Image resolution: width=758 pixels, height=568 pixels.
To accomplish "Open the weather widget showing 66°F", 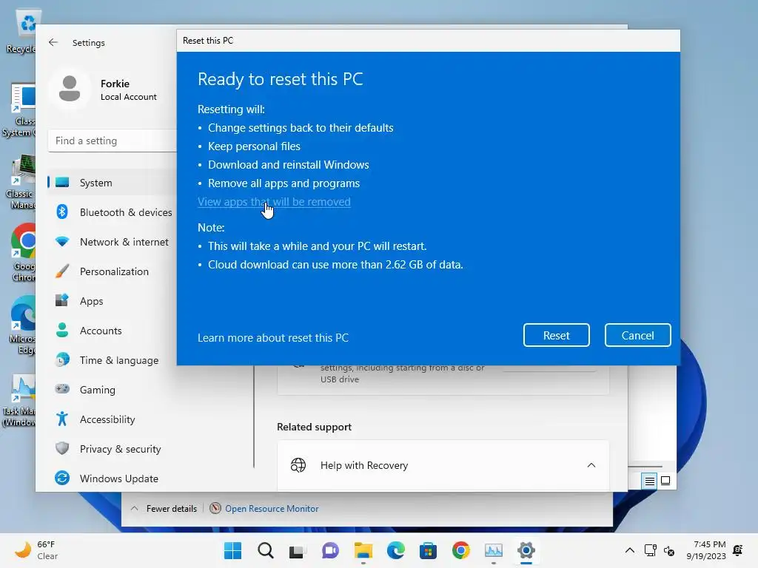I will 36,550.
